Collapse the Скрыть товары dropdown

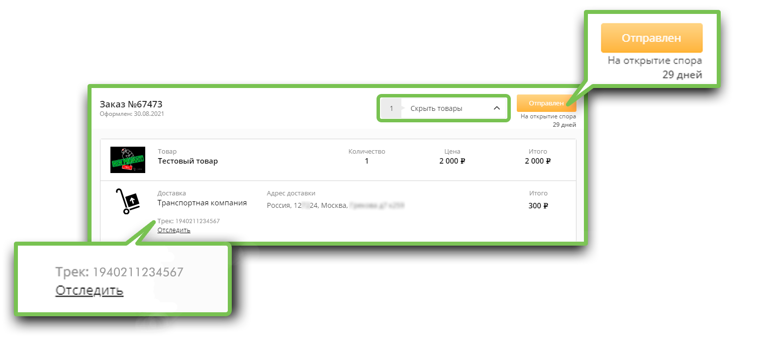pyautogui.click(x=444, y=108)
